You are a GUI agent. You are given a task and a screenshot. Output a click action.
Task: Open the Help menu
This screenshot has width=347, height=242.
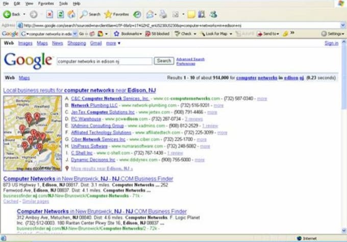(x=77, y=4)
